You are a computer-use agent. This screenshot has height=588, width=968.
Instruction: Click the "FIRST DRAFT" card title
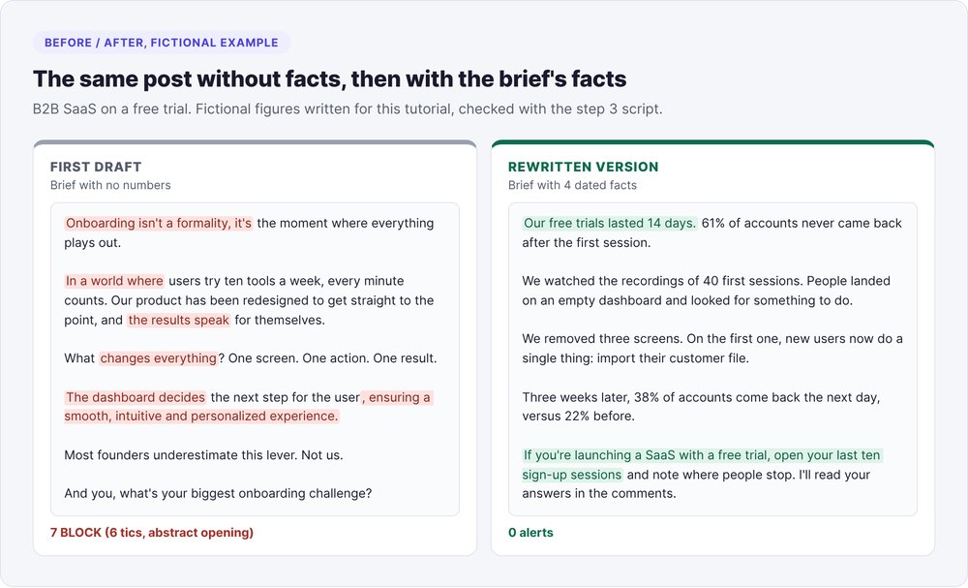coord(96,167)
